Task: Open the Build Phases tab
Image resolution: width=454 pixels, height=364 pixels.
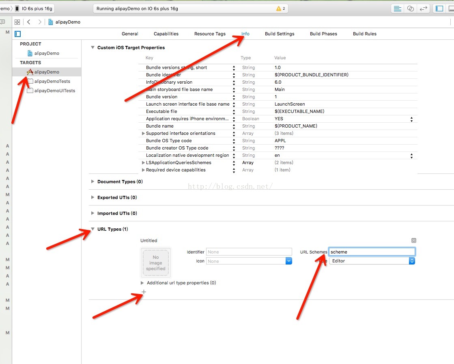Action: (324, 34)
